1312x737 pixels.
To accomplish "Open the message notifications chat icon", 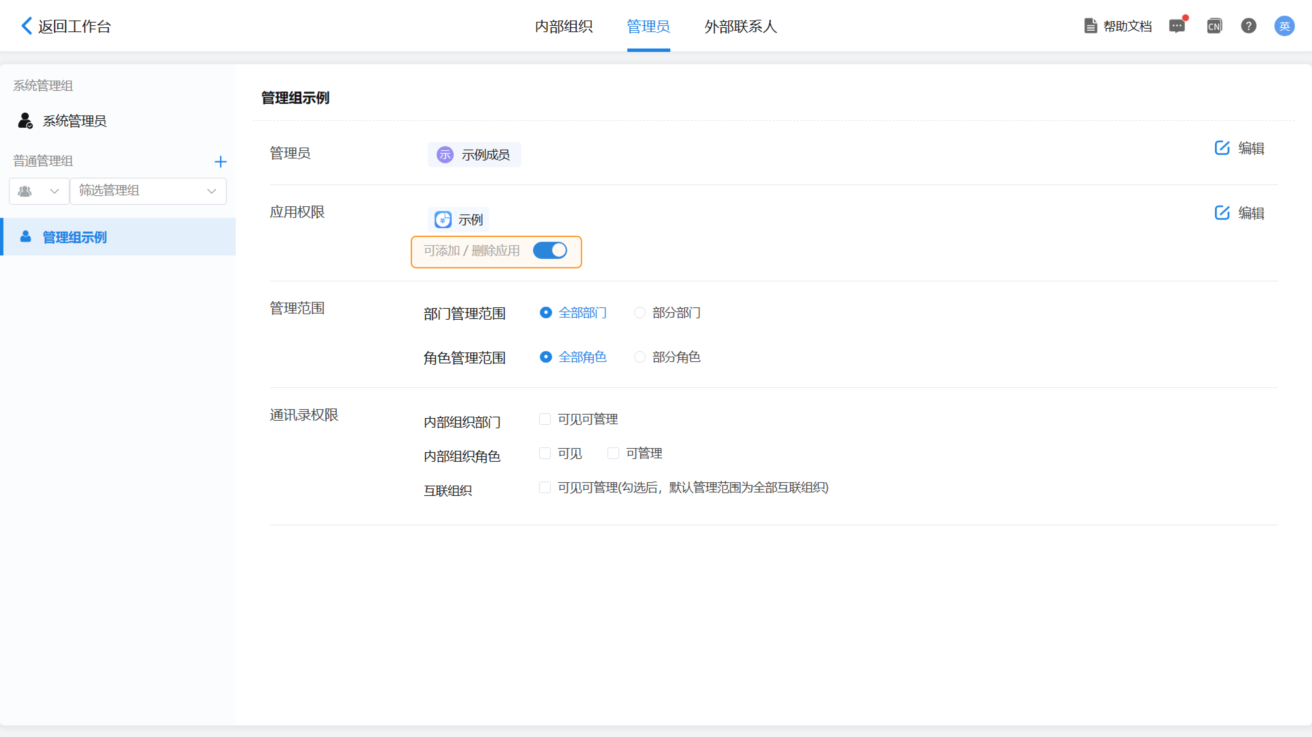I will [1177, 26].
